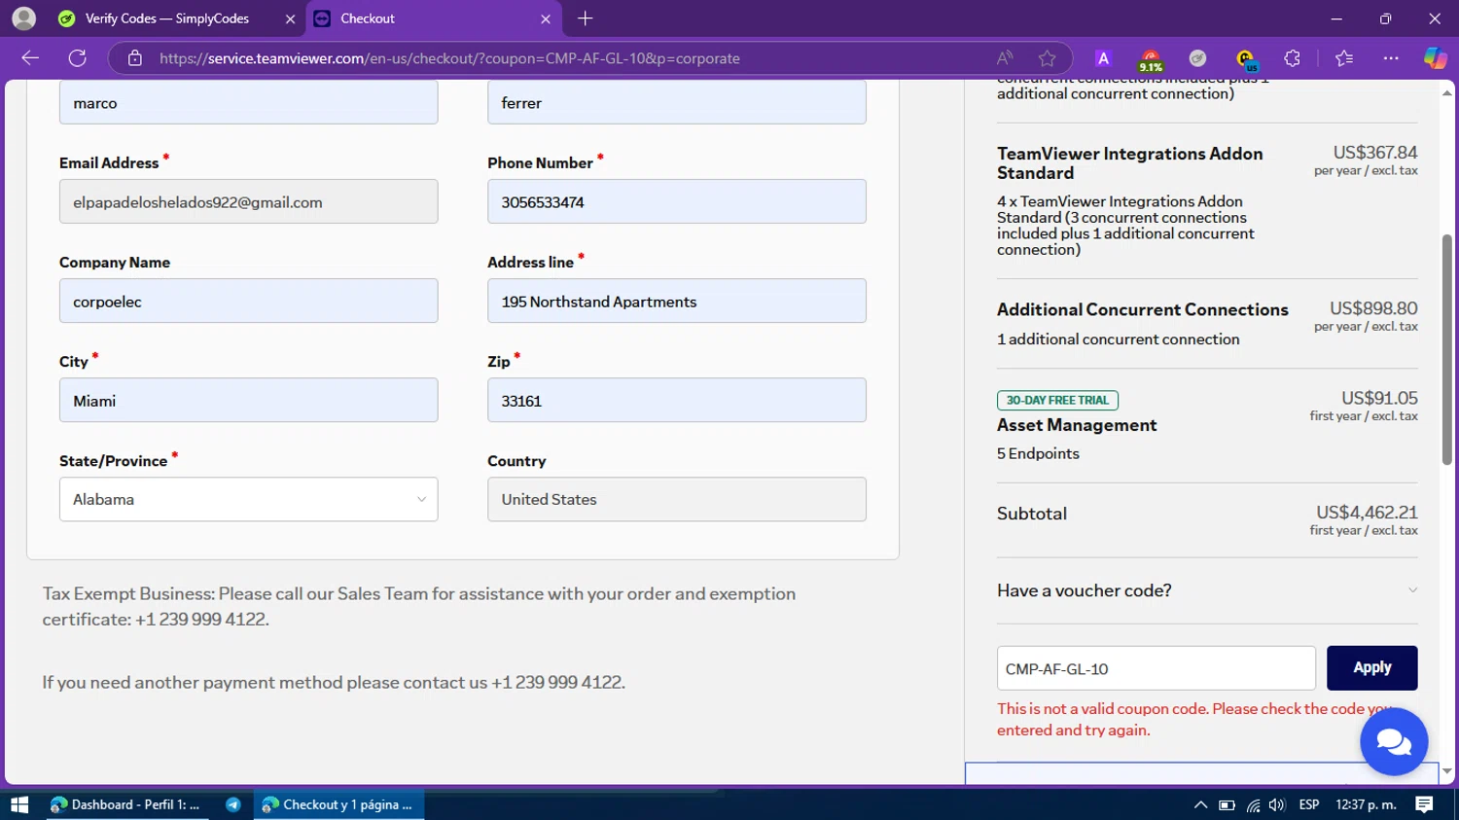
Task: Open Checkout y 1 página taskbar window
Action: pyautogui.click(x=338, y=804)
